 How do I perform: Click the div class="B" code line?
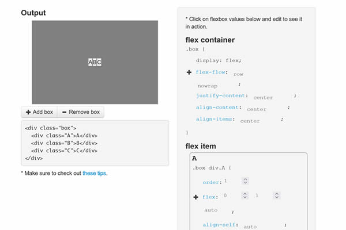click(64, 143)
